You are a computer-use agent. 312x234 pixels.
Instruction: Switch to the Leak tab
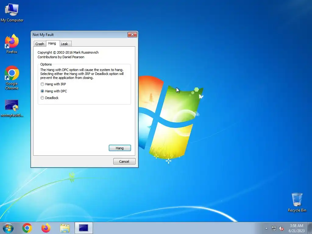point(65,44)
